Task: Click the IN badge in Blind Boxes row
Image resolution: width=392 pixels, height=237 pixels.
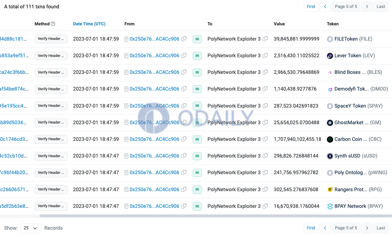Action: coord(197,73)
